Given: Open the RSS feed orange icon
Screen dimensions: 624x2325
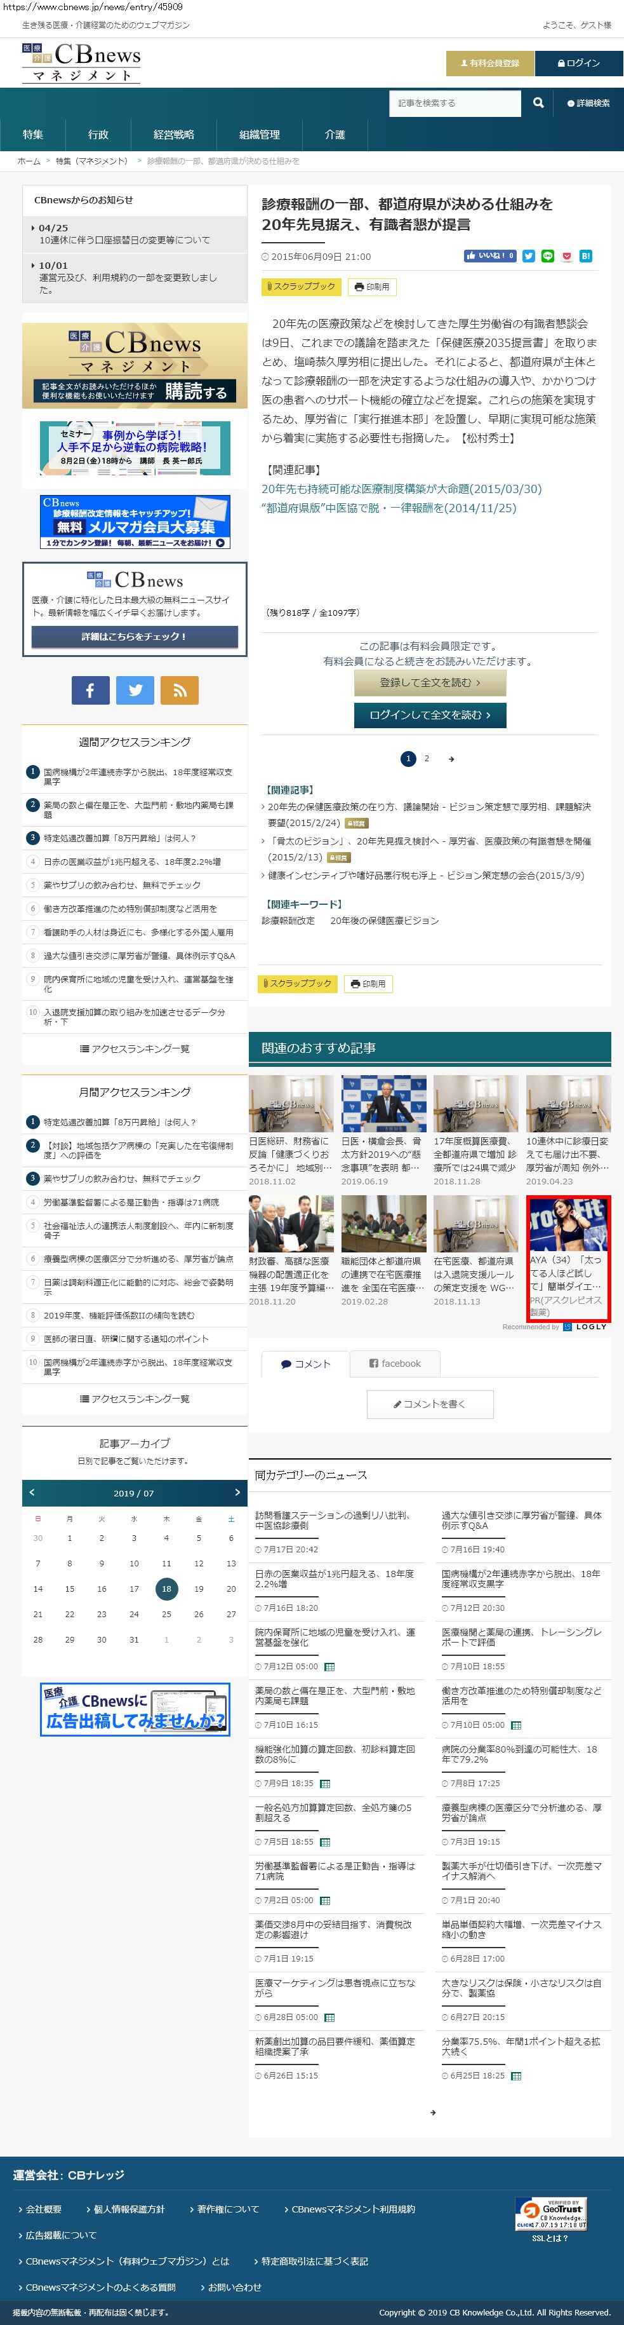Looking at the screenshot, I should [x=180, y=691].
